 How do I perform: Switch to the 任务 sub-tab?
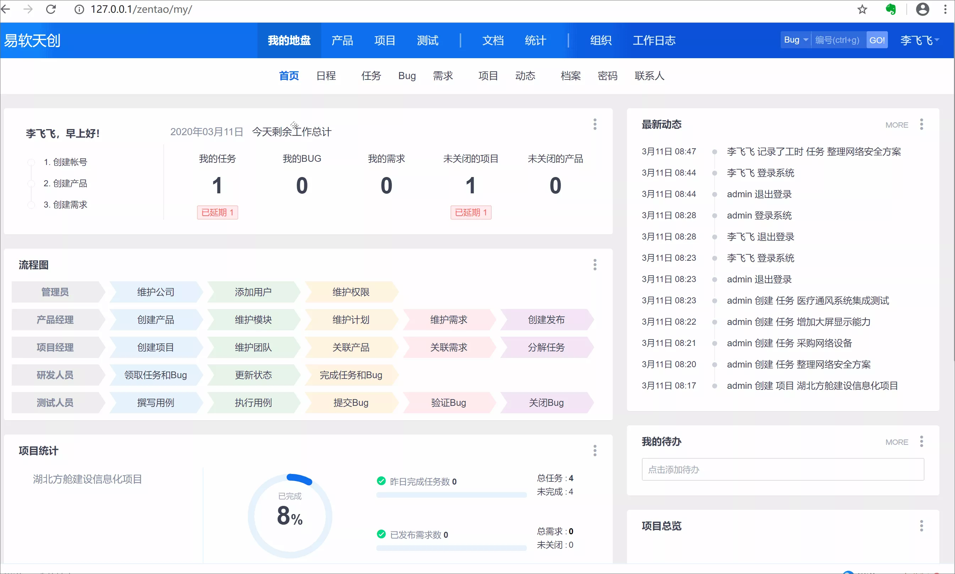tap(371, 76)
